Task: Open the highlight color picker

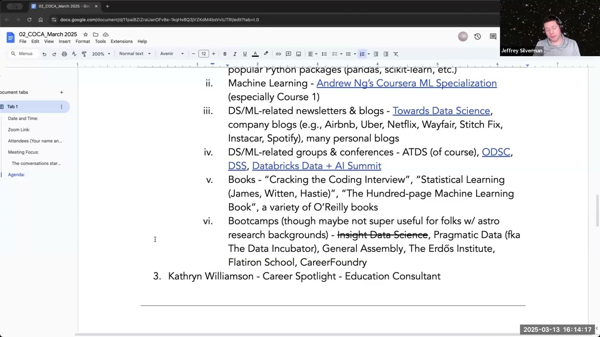Action: point(266,54)
